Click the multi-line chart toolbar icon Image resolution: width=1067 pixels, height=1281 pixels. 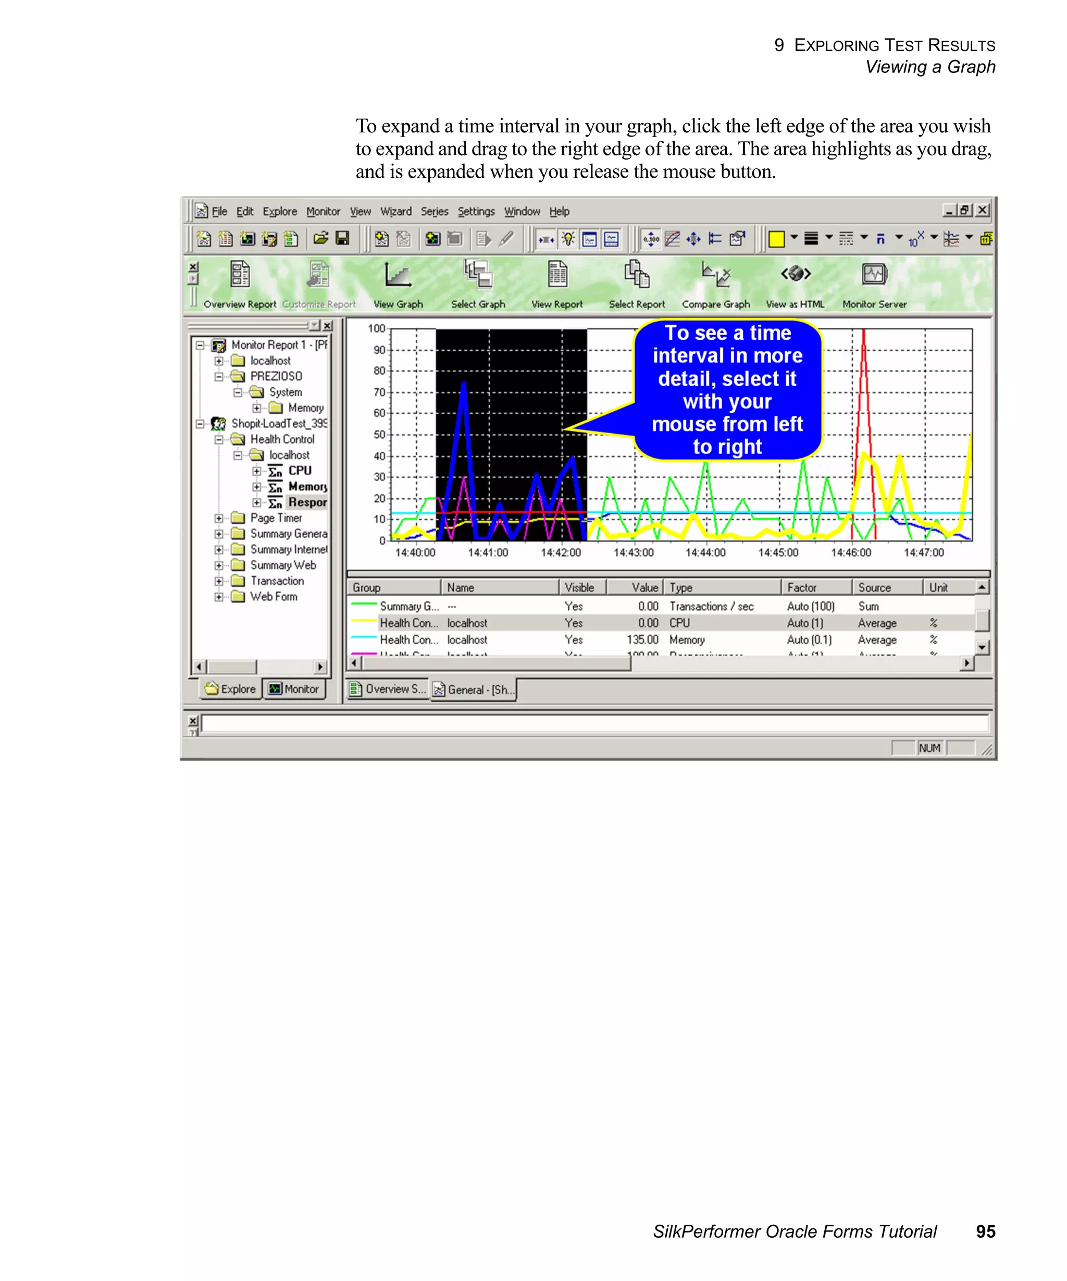[x=950, y=239]
